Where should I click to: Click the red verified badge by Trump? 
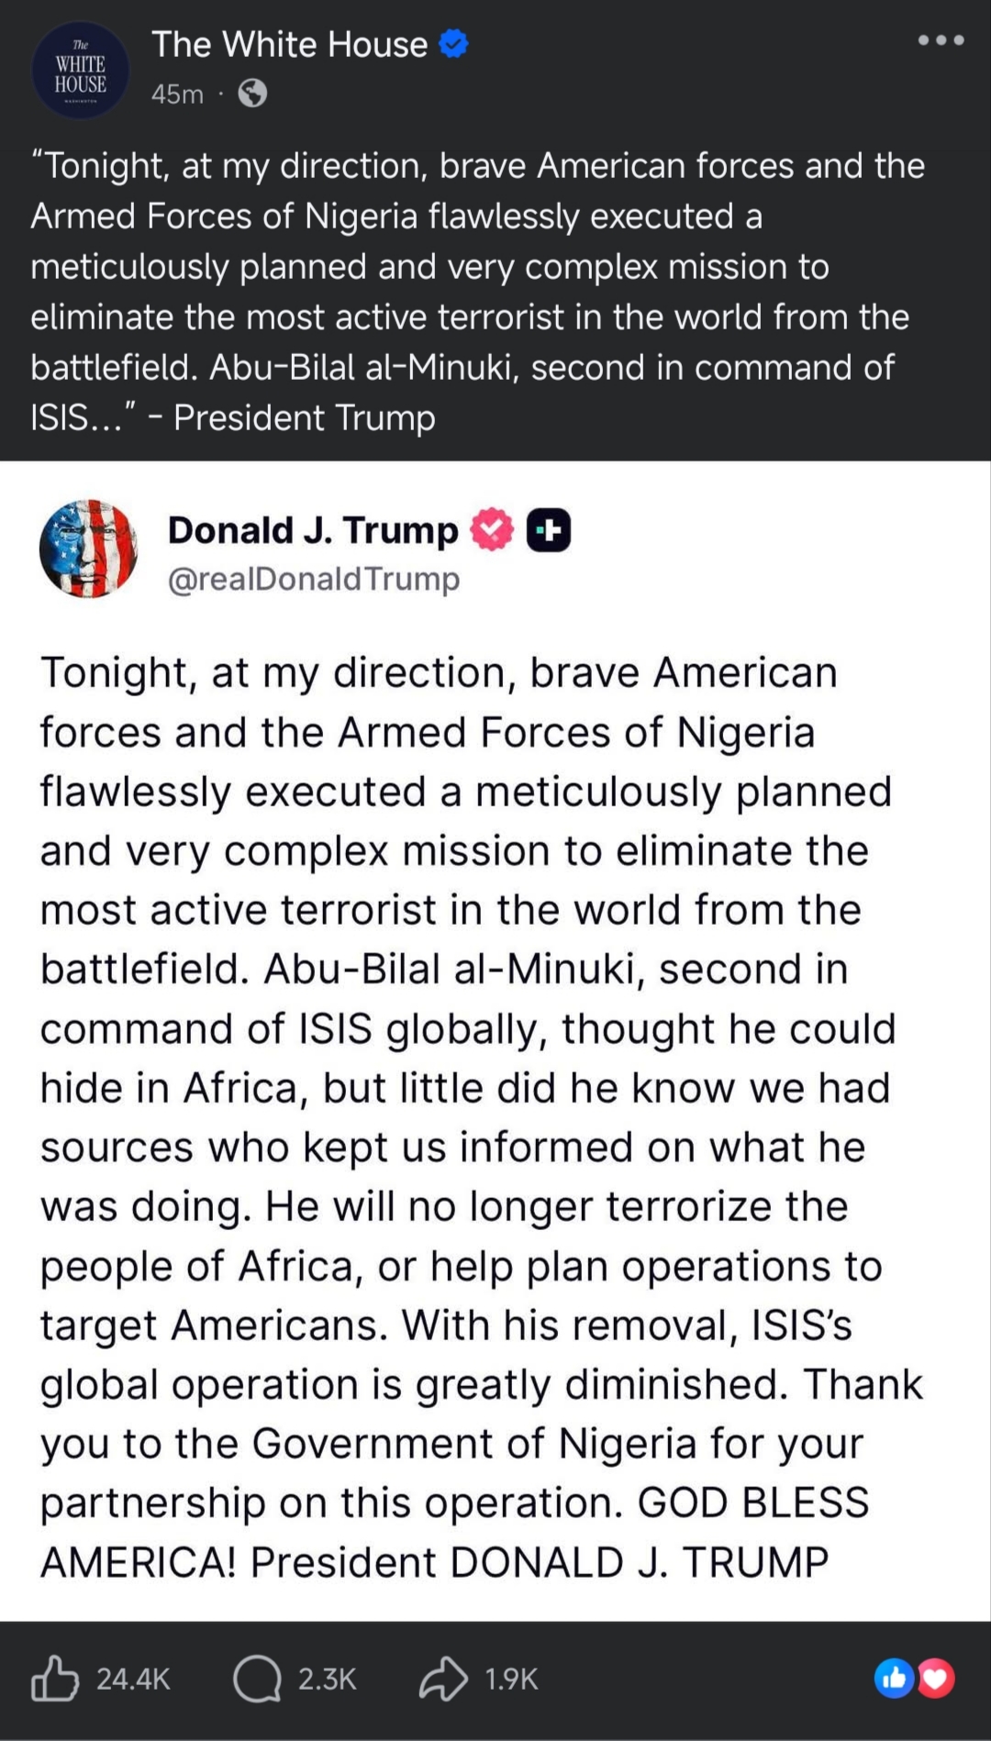tap(492, 529)
